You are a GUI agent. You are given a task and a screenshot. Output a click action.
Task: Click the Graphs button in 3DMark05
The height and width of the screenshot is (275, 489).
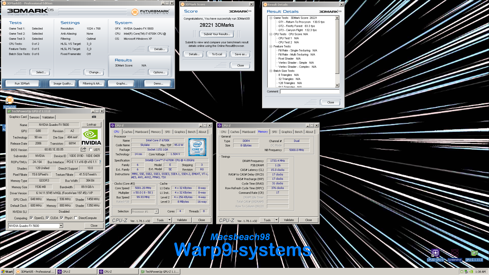tap(122, 84)
